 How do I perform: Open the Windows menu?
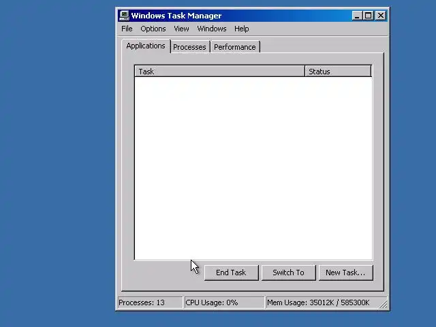pyautogui.click(x=212, y=29)
